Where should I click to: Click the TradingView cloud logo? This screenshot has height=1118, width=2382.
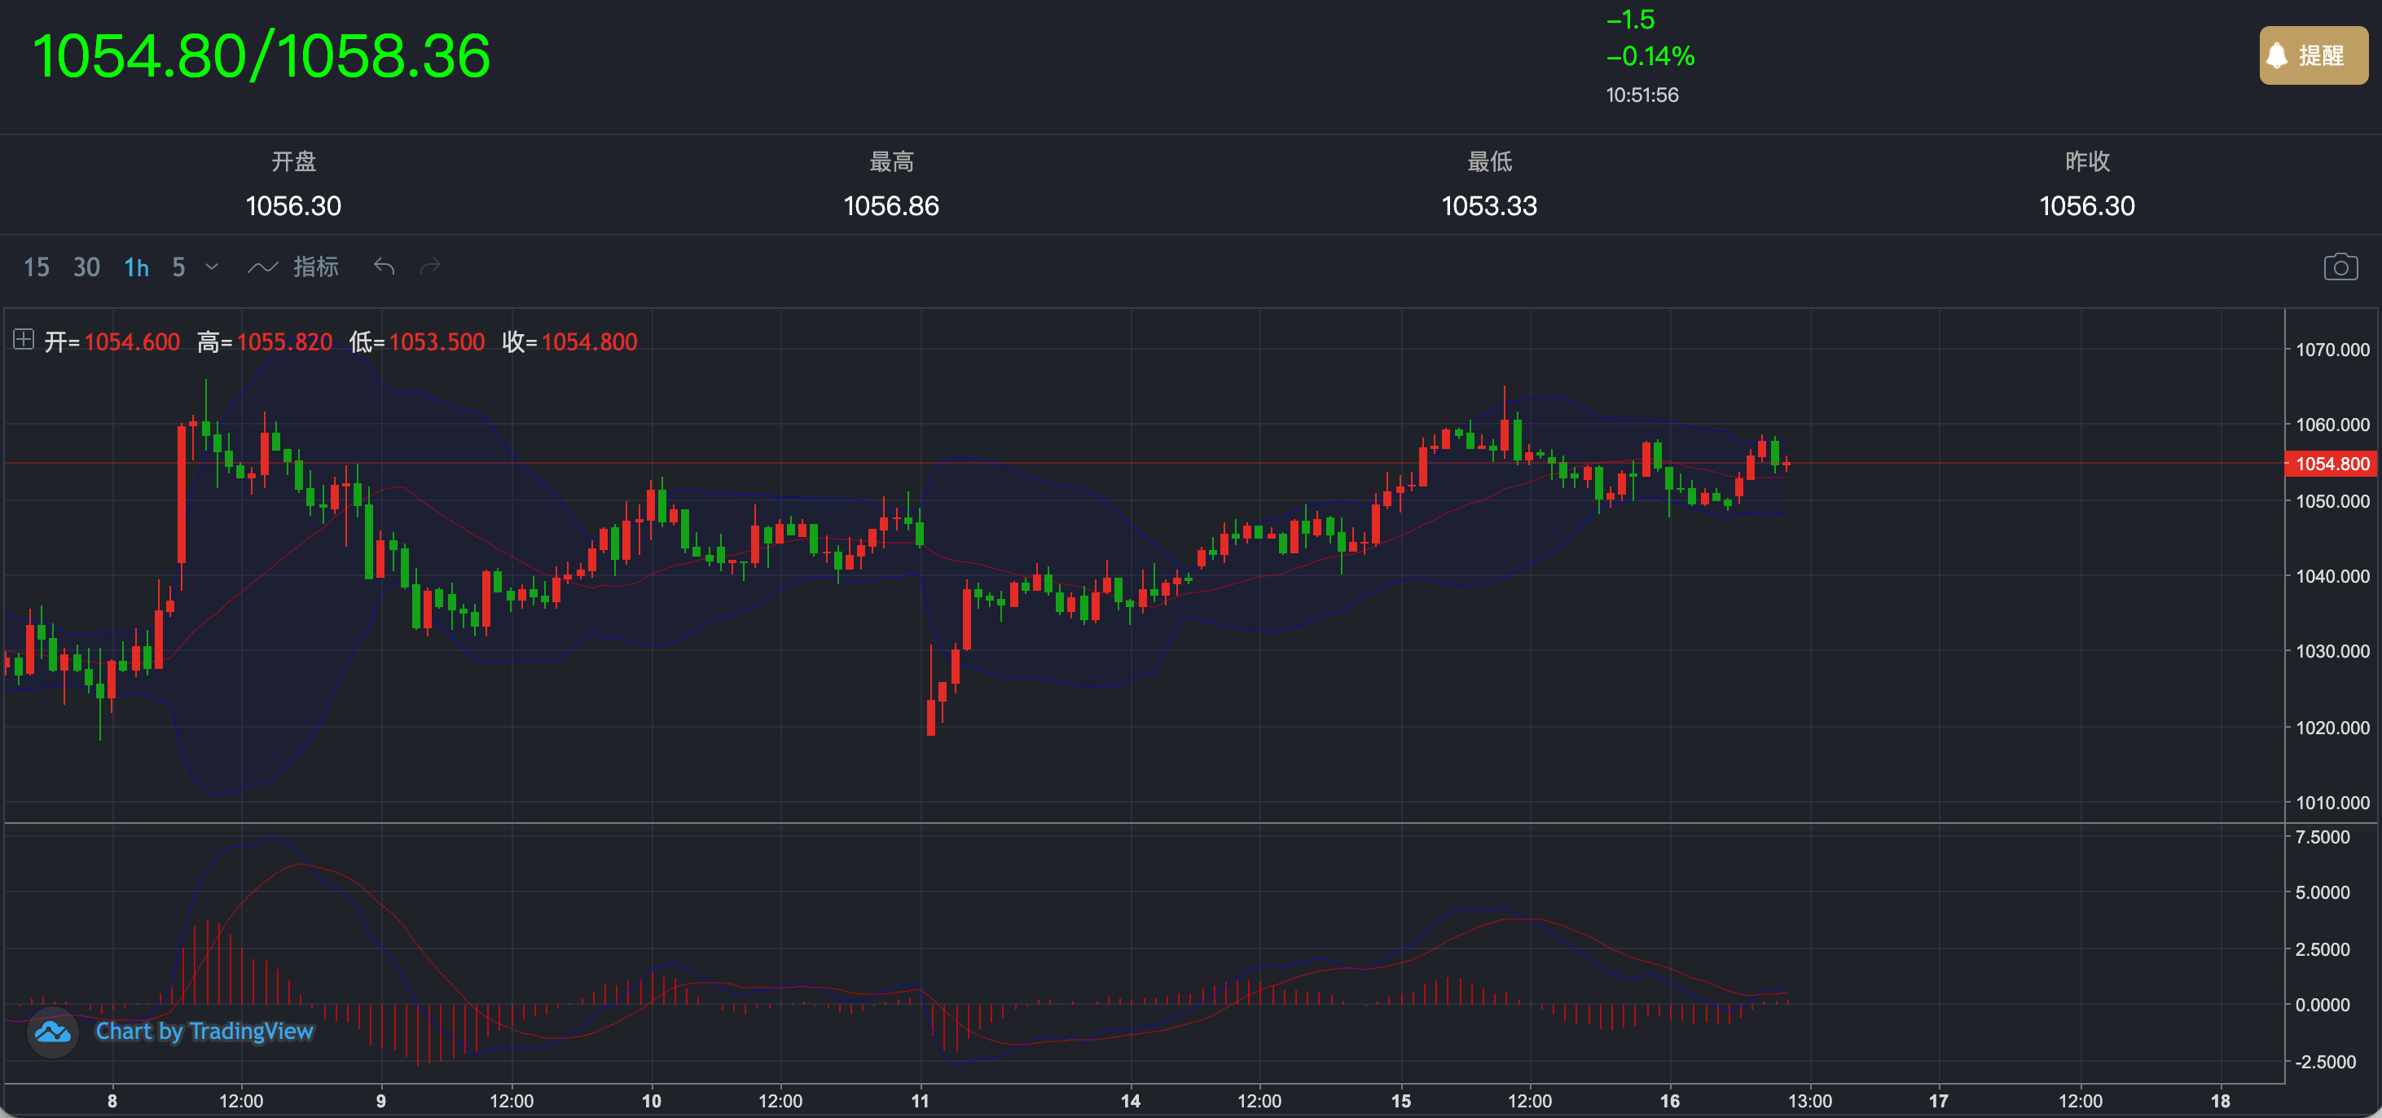click(x=53, y=1031)
